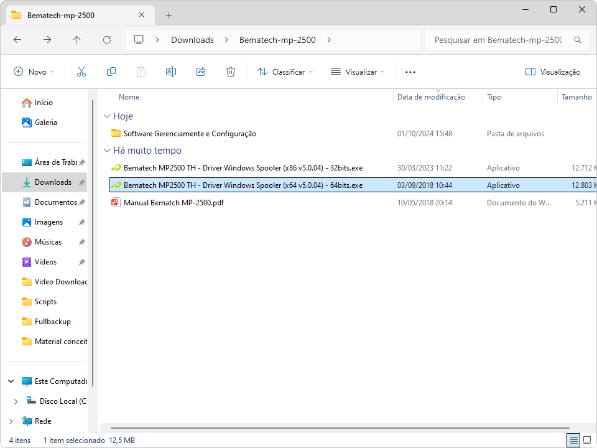Click the Paste clipboard icon

[x=141, y=72]
